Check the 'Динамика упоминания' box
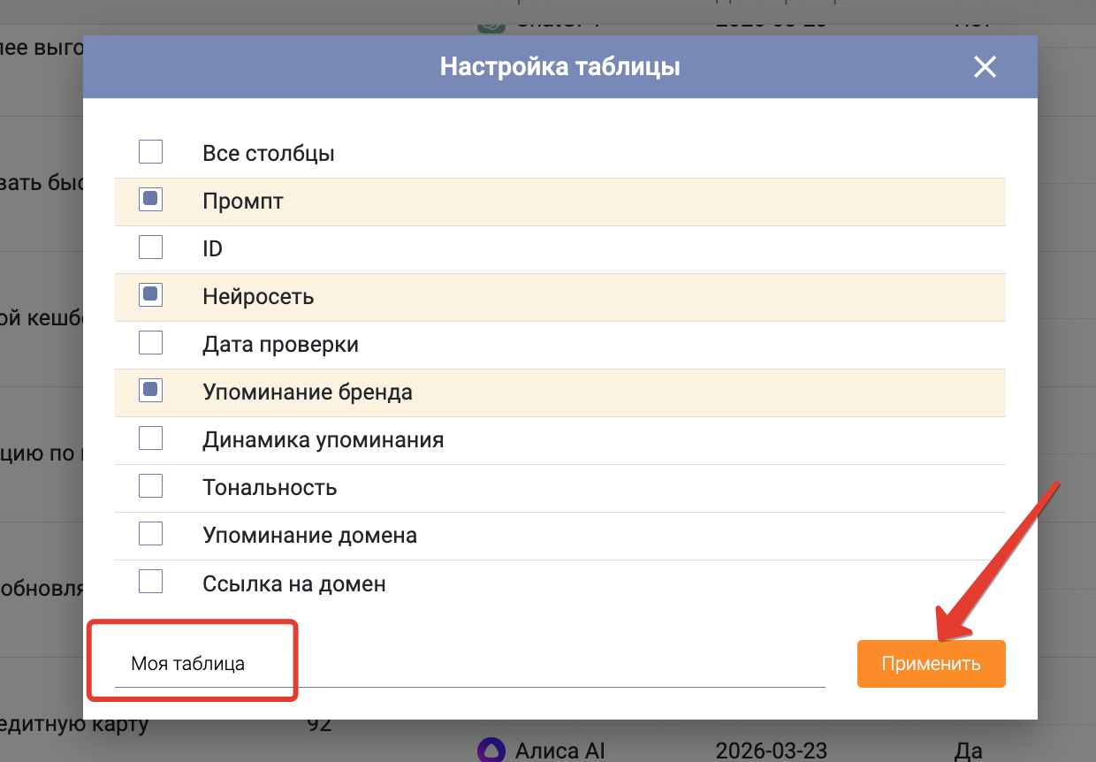This screenshot has width=1096, height=762. point(151,439)
